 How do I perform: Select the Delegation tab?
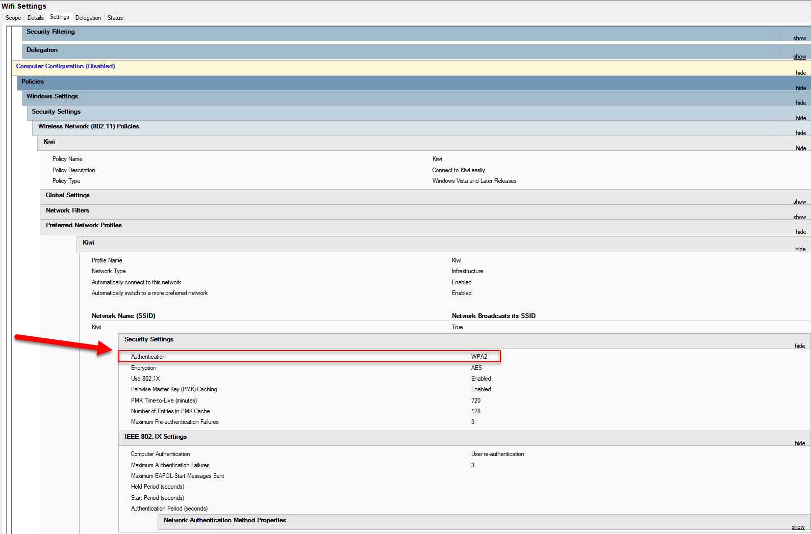coord(88,18)
